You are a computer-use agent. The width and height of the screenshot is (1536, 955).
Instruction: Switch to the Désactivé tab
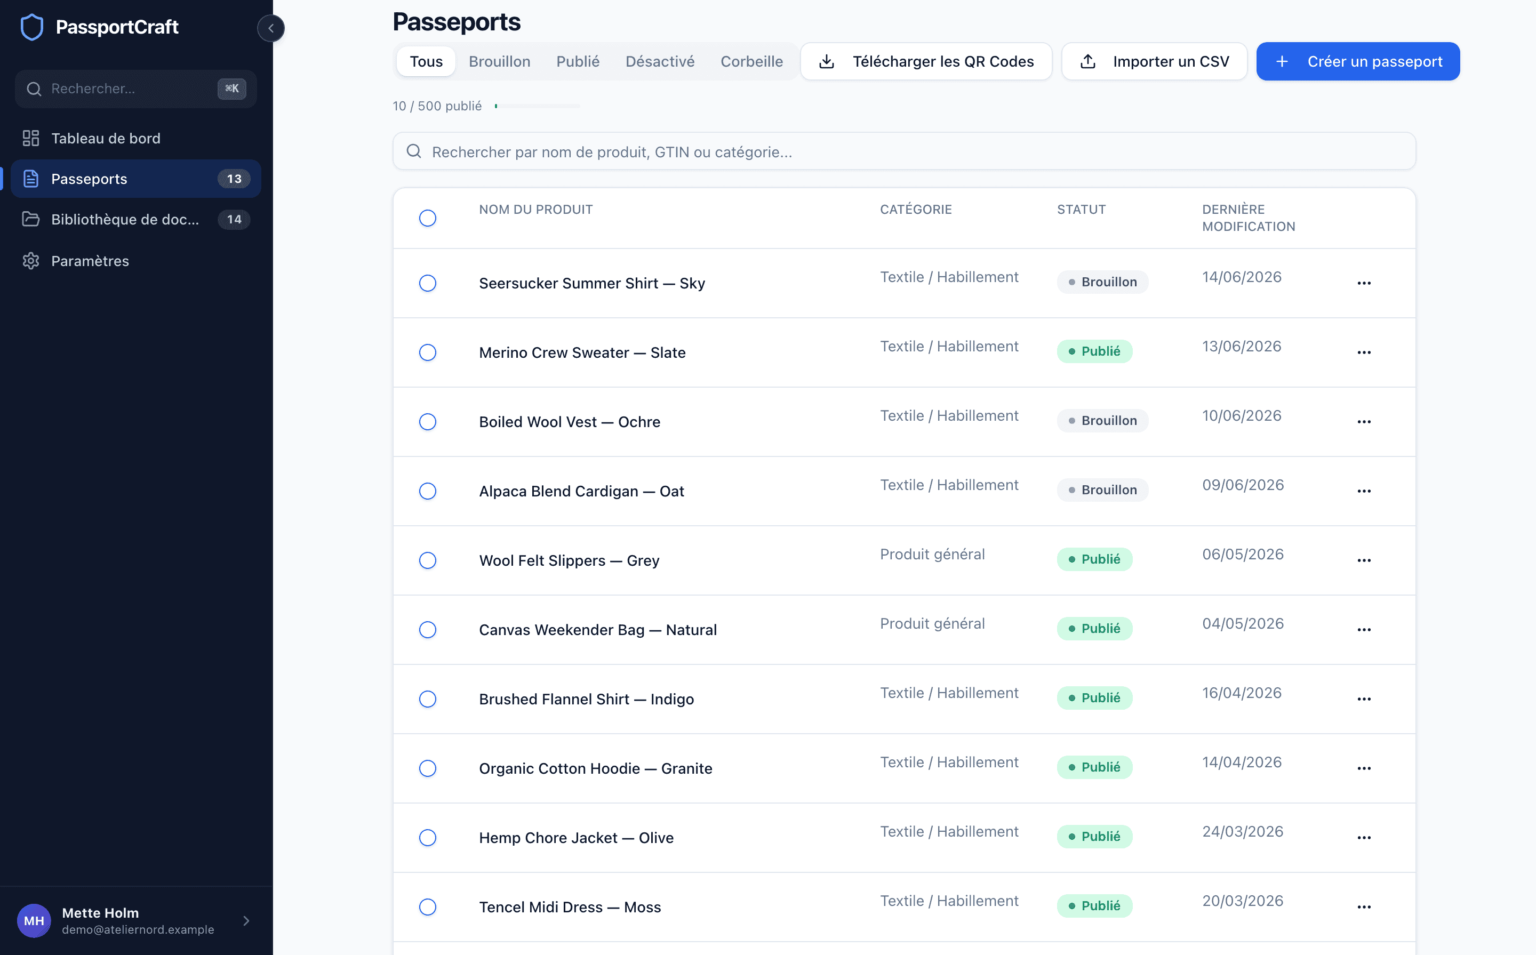(x=660, y=61)
